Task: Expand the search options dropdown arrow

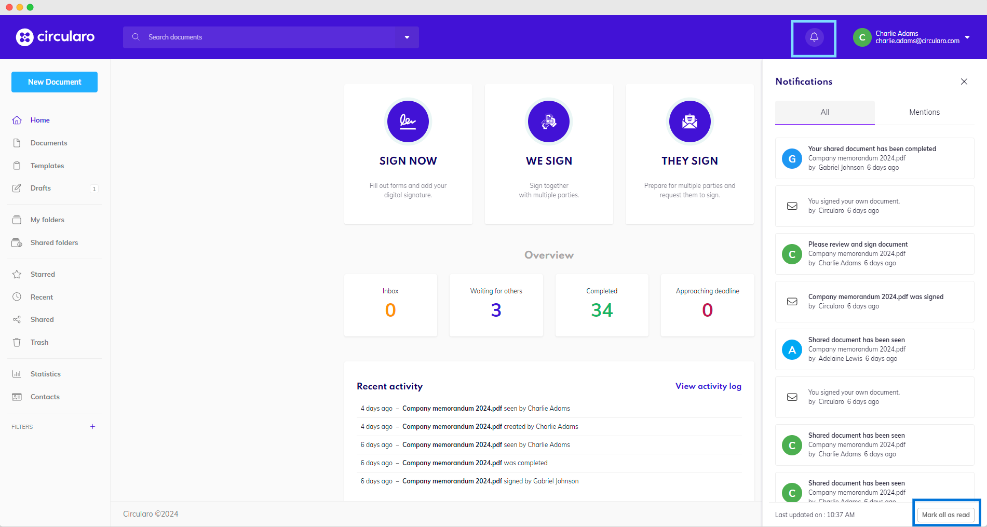Action: pyautogui.click(x=407, y=37)
